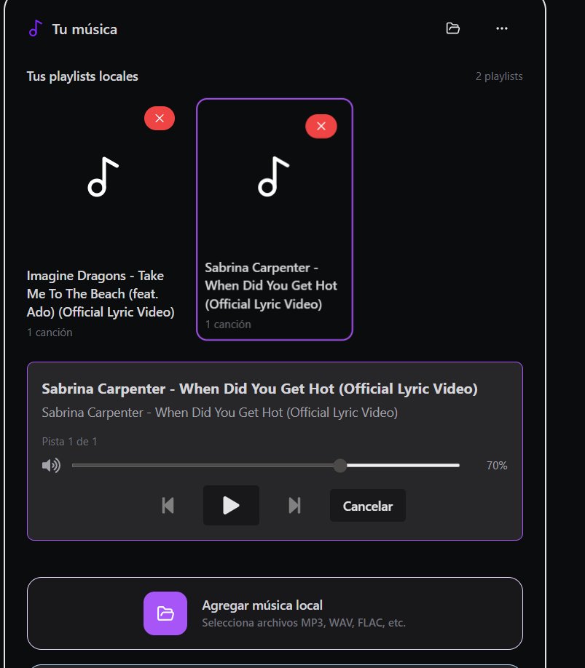Click 1 canción under Imagine Dragons playlist

tap(50, 333)
